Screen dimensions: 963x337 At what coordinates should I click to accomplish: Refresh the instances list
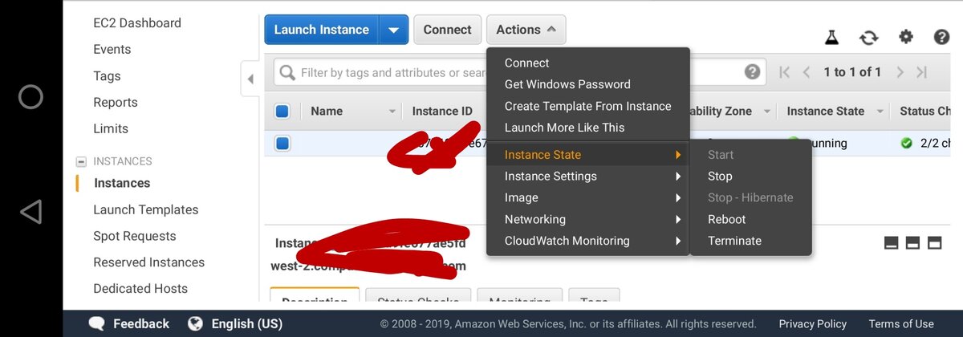(869, 37)
